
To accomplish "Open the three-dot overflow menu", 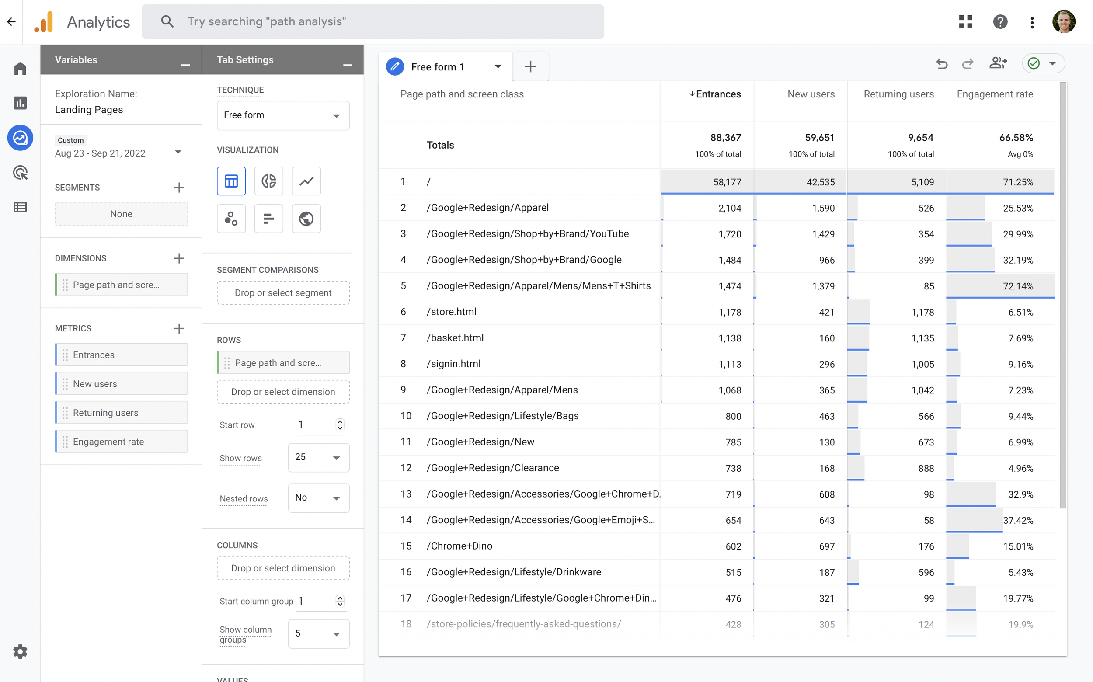I will [x=1032, y=21].
